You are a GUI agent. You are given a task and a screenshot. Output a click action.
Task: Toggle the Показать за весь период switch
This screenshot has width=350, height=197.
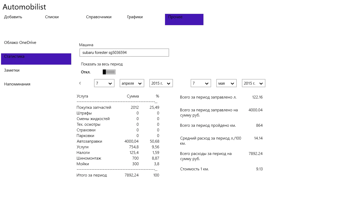point(109,72)
